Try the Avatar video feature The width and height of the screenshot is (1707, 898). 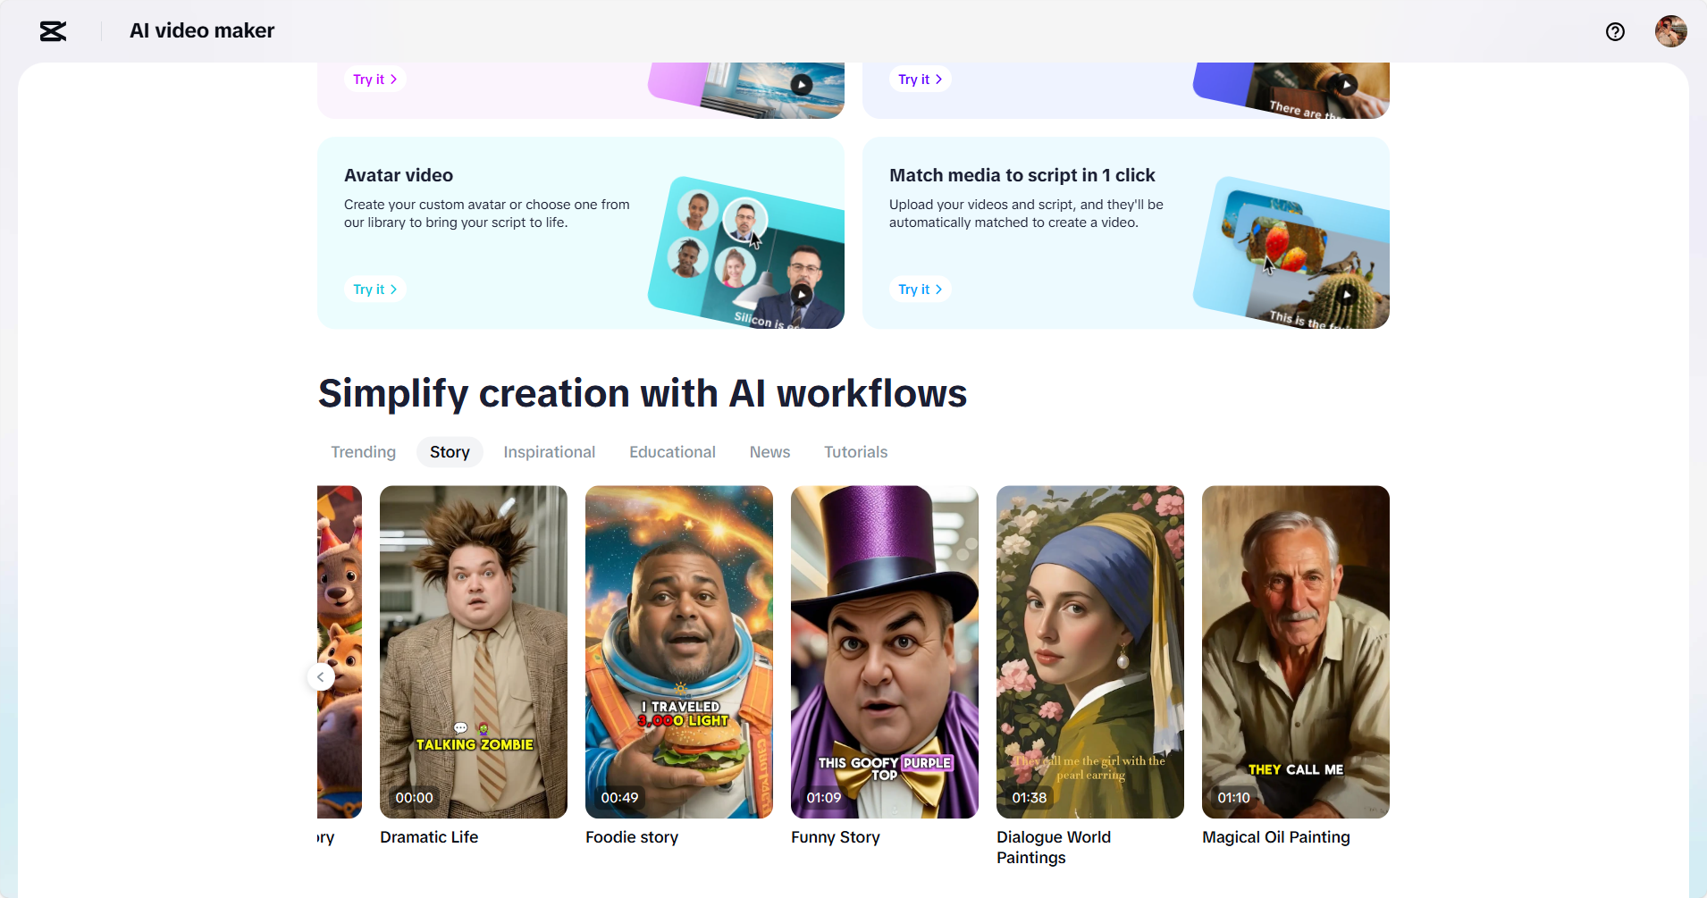click(374, 289)
